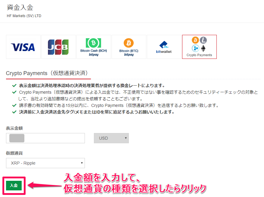
Task: Open the USD currency dropdown
Action: point(111,138)
